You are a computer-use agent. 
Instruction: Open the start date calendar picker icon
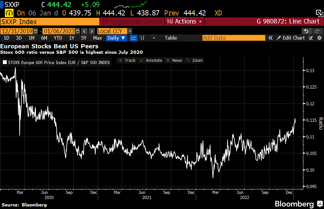click(35, 31)
